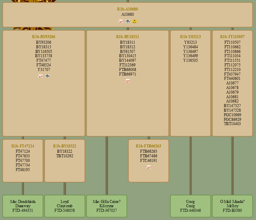Viewport: 256px width, 220px height.
Task: Click the Craig FTD-446346 green box
Action: [190, 206]
